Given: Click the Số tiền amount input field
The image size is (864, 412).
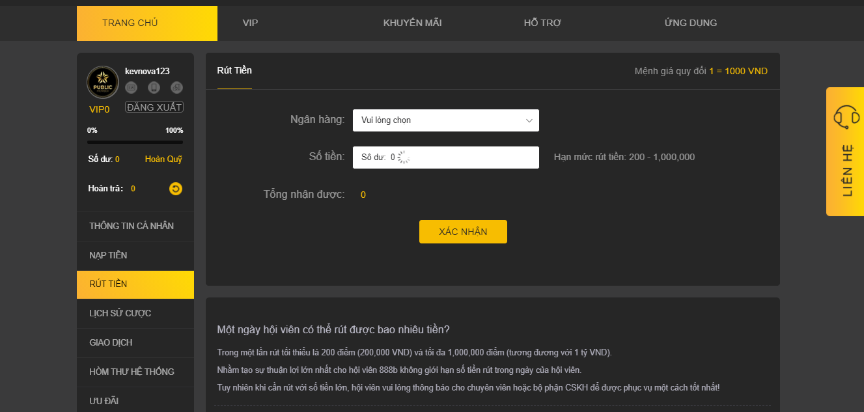Looking at the screenshot, I should click(x=469, y=158).
